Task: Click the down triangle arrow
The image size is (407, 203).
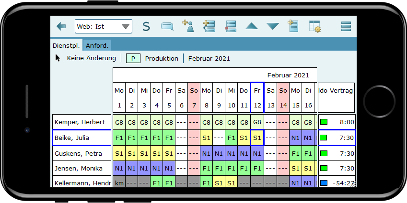Action: tap(272, 26)
